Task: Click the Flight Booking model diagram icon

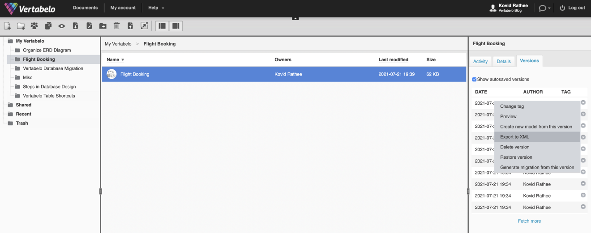Action: pyautogui.click(x=111, y=74)
